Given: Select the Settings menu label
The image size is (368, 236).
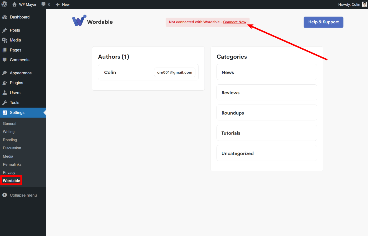Looking at the screenshot, I should 17,112.
